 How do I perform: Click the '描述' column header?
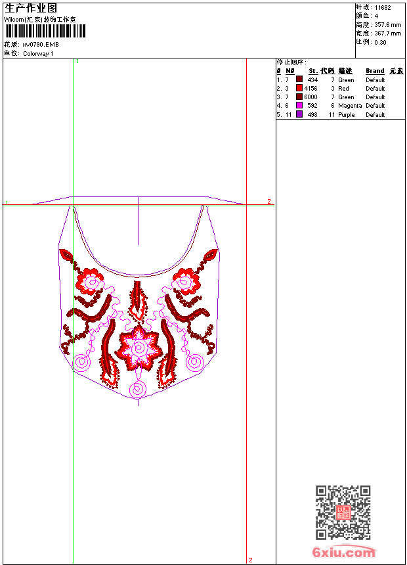tap(345, 71)
